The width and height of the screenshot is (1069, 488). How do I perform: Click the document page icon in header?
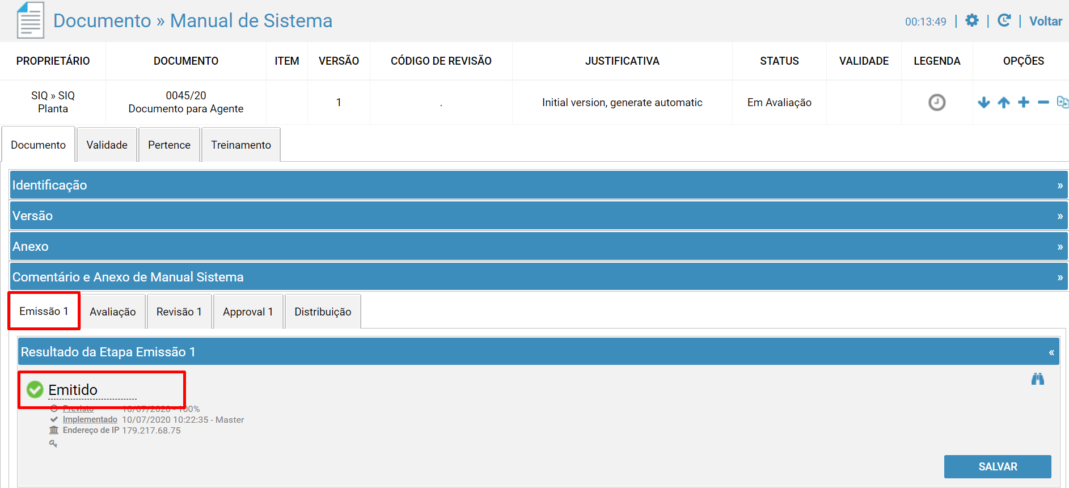[x=30, y=20]
